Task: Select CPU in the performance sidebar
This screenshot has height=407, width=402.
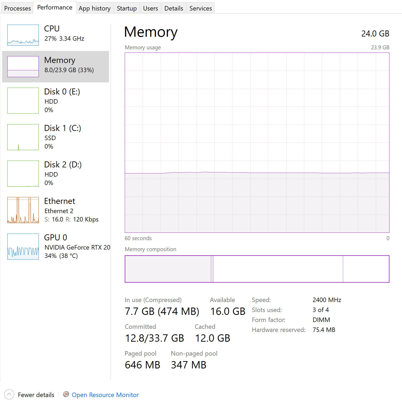Action: pos(56,35)
